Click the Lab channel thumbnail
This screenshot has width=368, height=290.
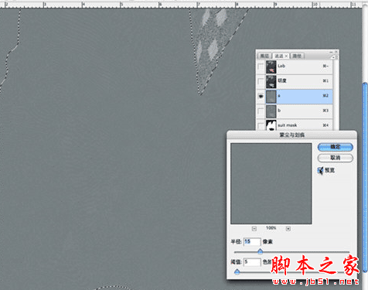(x=271, y=67)
